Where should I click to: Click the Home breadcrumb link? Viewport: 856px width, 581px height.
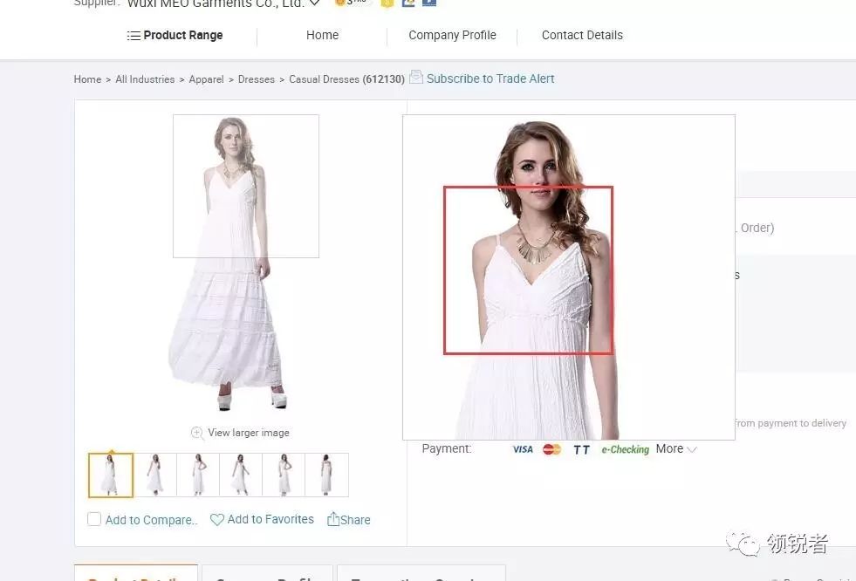coord(87,79)
